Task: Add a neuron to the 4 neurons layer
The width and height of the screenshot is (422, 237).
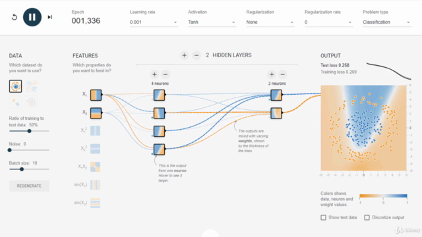Action: click(154, 74)
